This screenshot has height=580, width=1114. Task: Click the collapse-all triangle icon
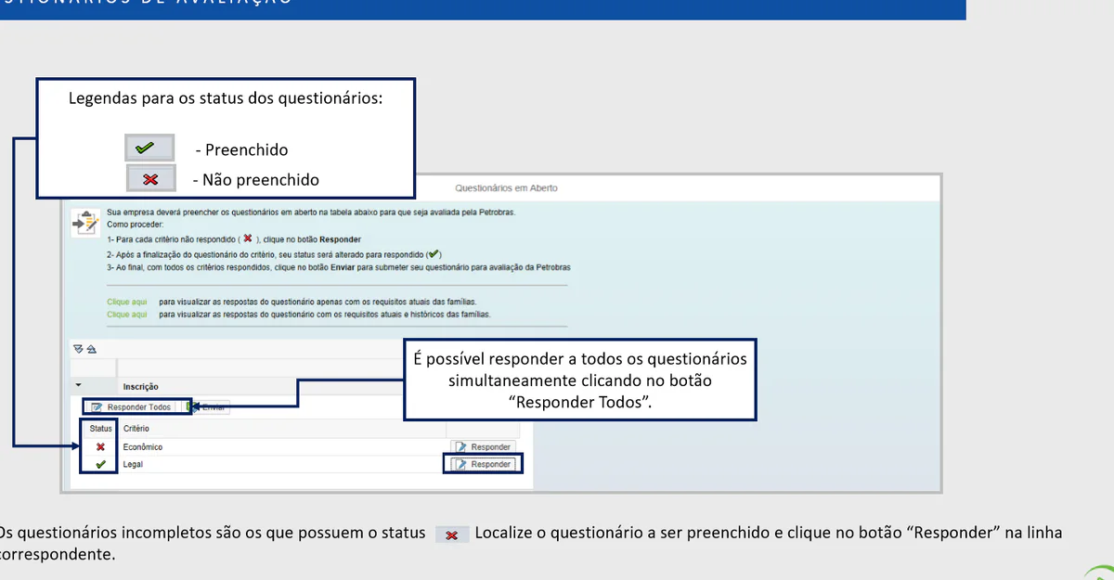coord(90,349)
